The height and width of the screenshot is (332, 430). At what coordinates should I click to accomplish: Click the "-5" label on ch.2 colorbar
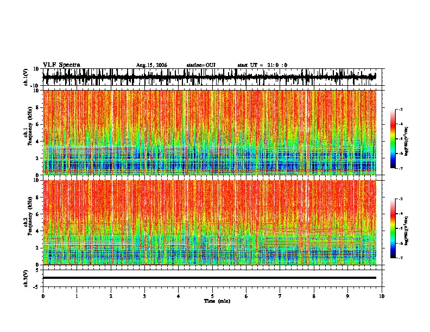[x=400, y=228]
